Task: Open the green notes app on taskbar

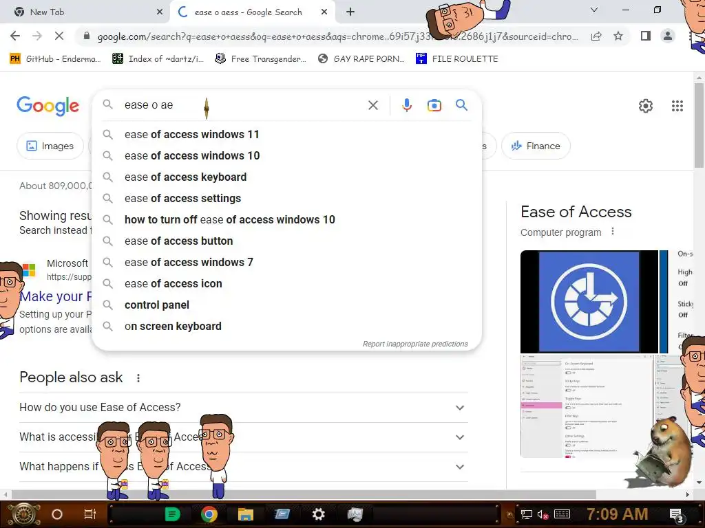Action: [172, 514]
